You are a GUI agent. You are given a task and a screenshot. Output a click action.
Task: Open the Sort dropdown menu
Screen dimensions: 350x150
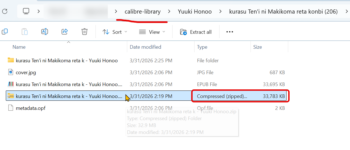[x=115, y=32]
